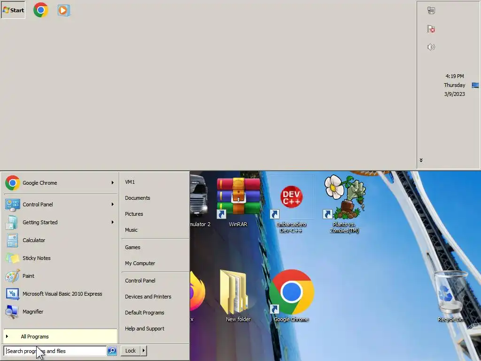Open the shutdown options arrow next to Lock

pyautogui.click(x=144, y=351)
